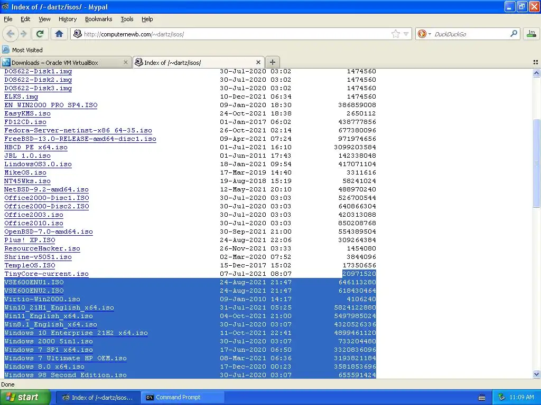Open the TempleOS.ISO link

coord(30,266)
